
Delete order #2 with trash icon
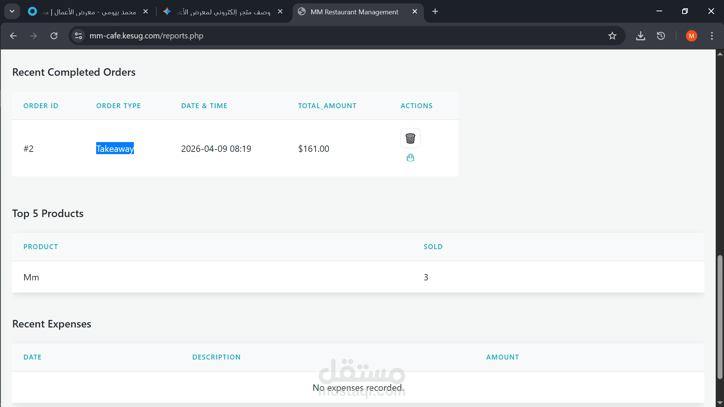pyautogui.click(x=410, y=138)
